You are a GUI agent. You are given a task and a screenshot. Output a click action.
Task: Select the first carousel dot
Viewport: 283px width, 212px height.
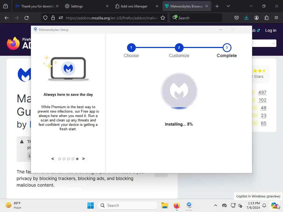(x=60, y=159)
